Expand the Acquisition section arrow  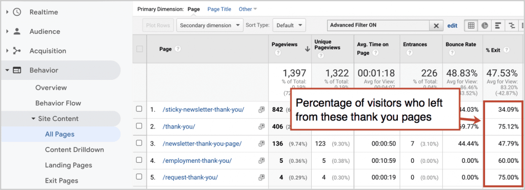[x=7, y=51]
